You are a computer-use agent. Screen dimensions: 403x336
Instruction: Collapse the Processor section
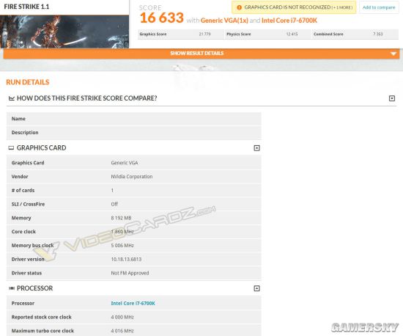(256, 288)
